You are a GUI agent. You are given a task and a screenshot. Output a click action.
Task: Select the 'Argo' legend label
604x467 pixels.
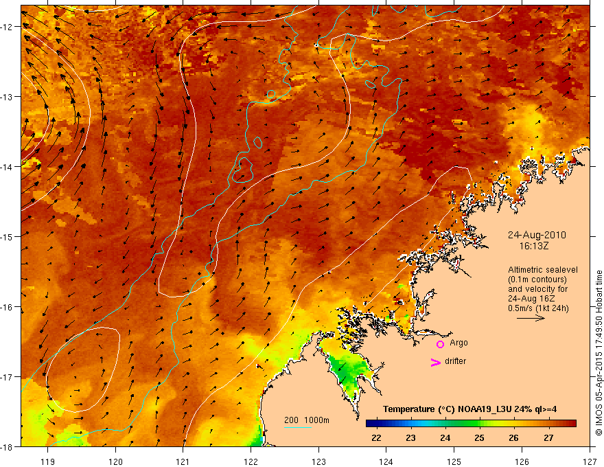point(458,343)
